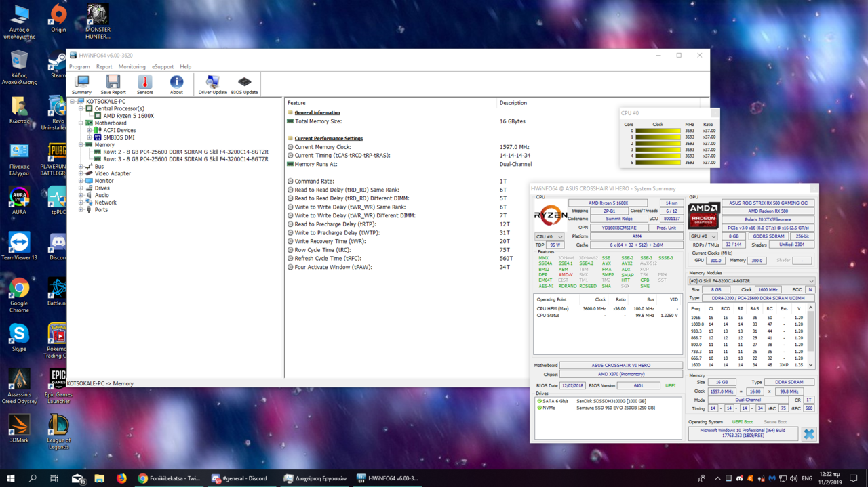This screenshot has height=487, width=868.
Task: Open the Origin desktop shortcut
Action: 58,19
